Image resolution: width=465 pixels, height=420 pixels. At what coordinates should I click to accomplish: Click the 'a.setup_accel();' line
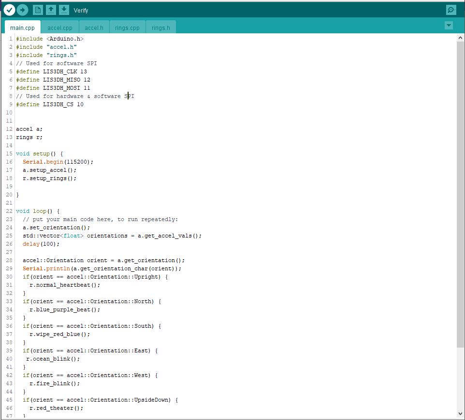pos(49,170)
